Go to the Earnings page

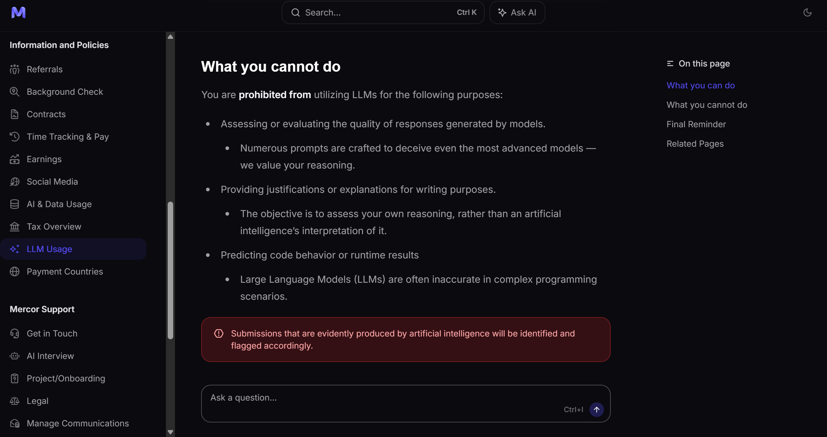(44, 159)
